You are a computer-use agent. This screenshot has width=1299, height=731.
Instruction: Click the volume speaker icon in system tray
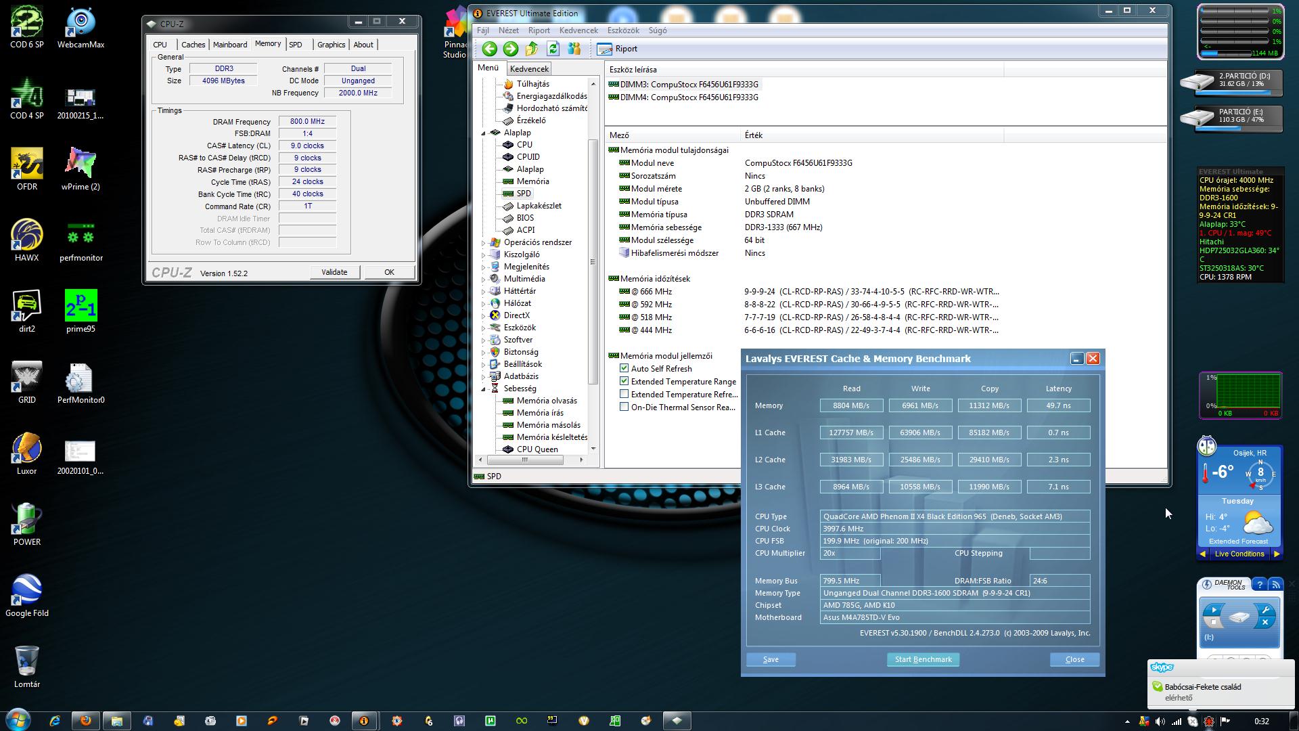(1160, 722)
